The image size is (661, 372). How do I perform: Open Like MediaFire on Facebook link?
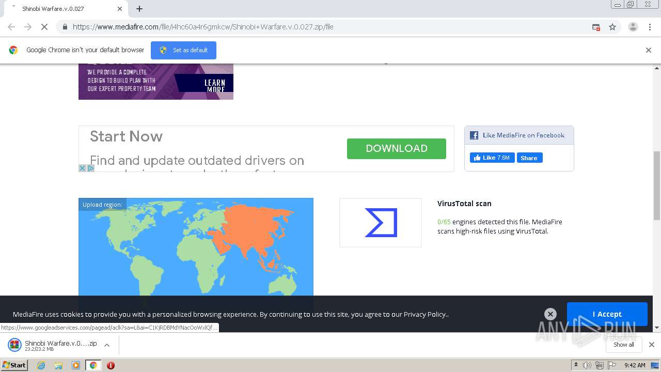pos(524,135)
